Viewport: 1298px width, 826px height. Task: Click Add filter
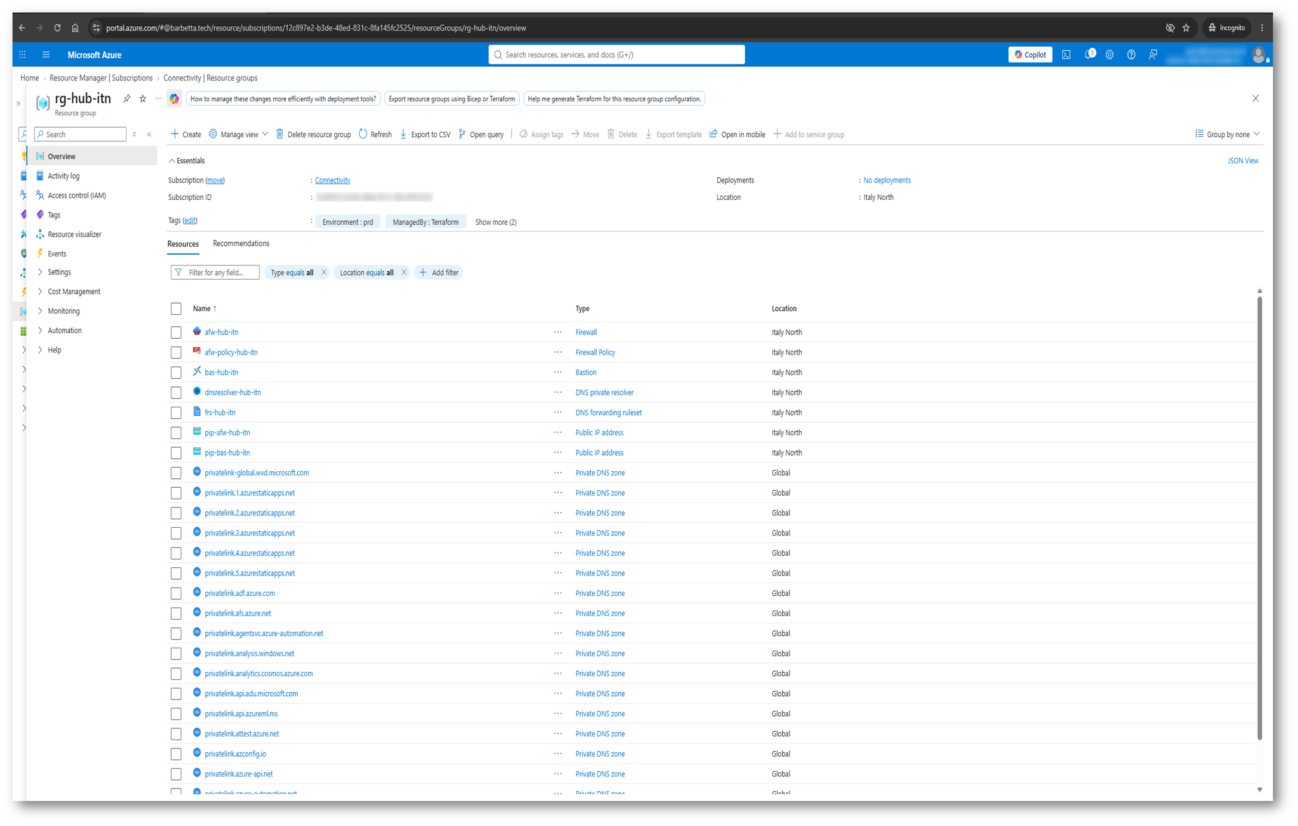tap(439, 273)
